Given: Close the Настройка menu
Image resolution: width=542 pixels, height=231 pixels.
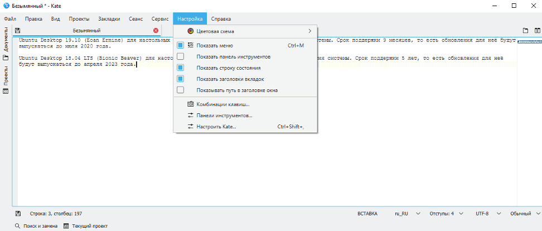Looking at the screenshot, I should 190,18.
